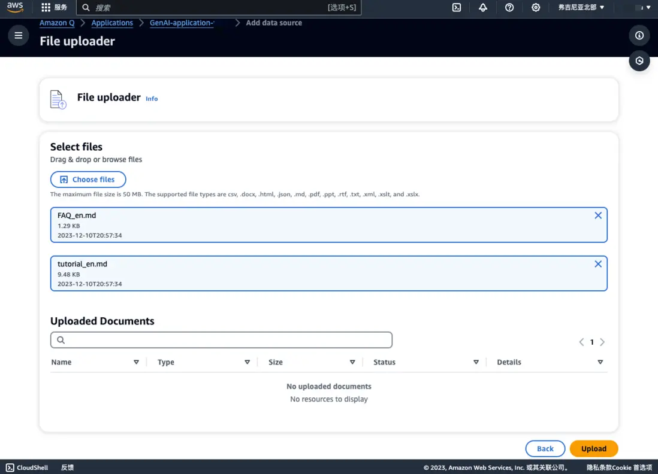
Task: Open the 条款 terms link in footer
Action: (605, 467)
